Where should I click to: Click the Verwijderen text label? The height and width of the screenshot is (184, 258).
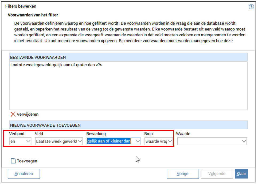pos(28,114)
